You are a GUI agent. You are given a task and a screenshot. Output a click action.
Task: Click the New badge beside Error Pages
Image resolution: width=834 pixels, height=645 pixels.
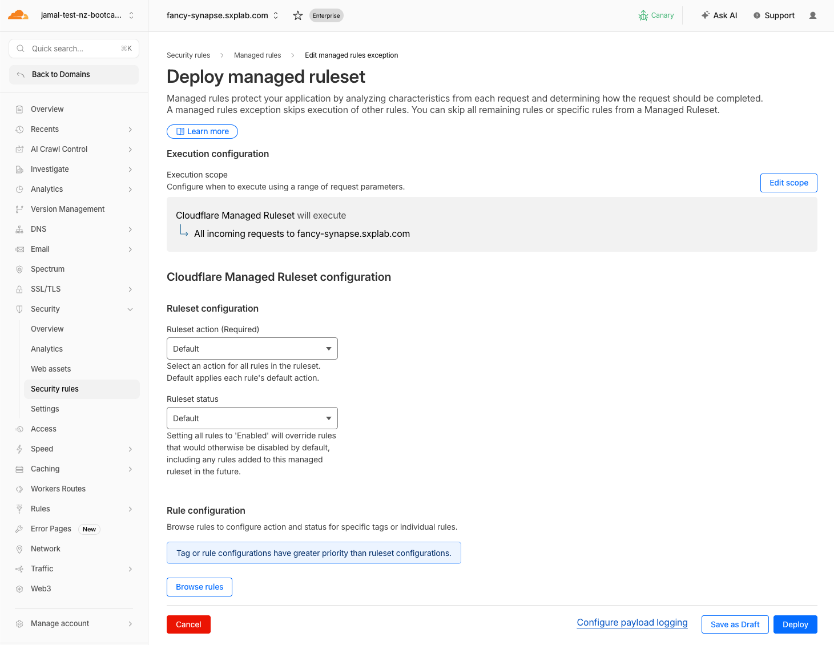(x=89, y=529)
